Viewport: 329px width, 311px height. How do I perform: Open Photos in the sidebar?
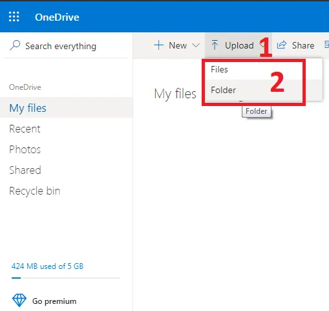[x=66, y=149]
